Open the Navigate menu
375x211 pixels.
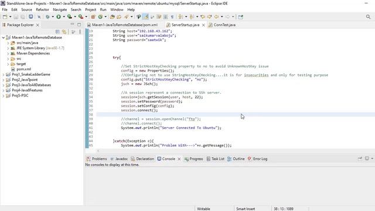pyautogui.click(x=60, y=9)
